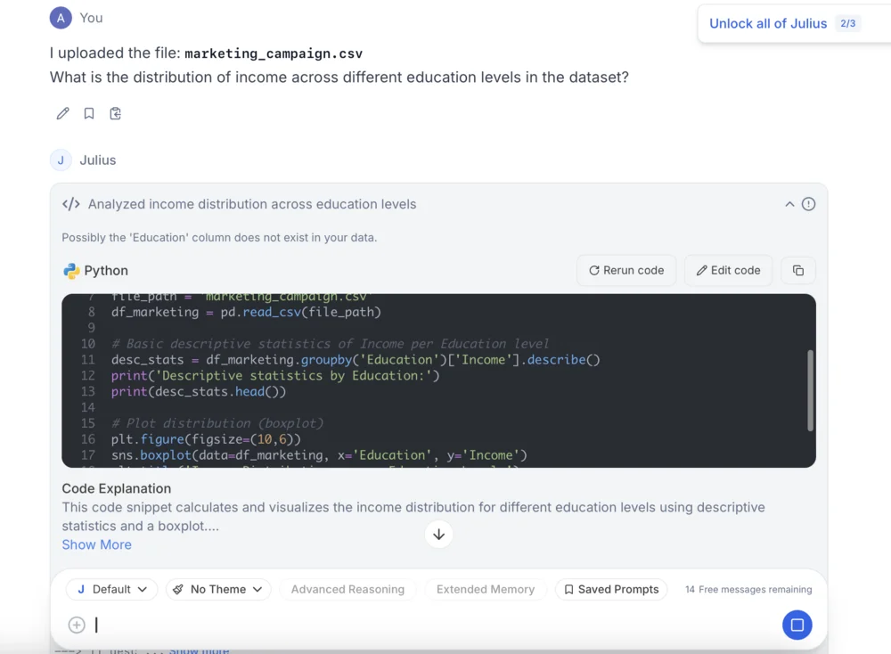
Task: Open Saved Prompts
Action: pos(610,589)
